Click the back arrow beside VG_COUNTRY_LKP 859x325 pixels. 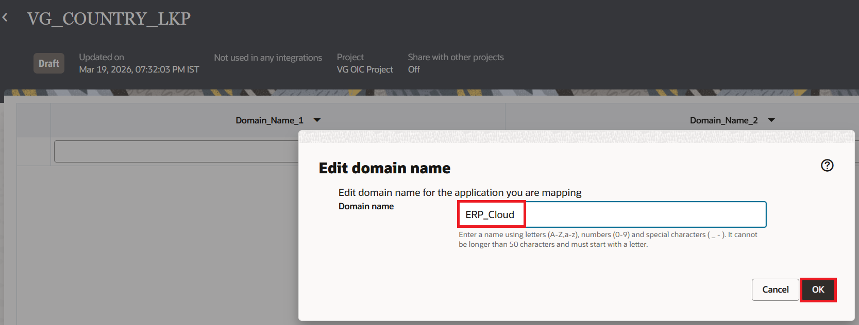(6, 18)
